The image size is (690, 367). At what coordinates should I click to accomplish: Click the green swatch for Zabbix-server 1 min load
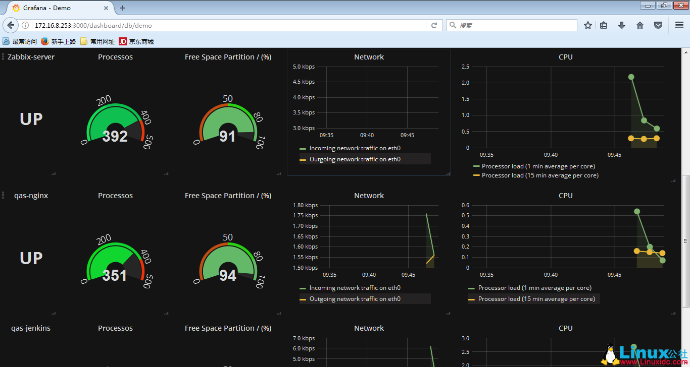[x=476, y=166]
